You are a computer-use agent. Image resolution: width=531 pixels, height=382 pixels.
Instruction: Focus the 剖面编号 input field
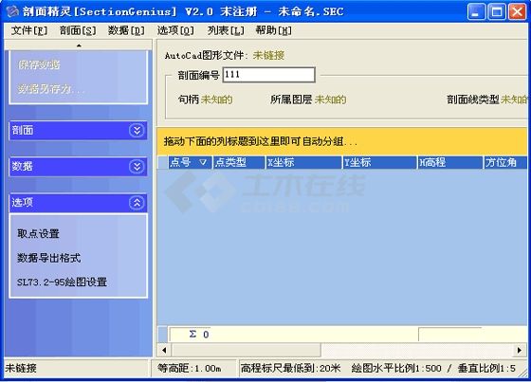pos(269,75)
